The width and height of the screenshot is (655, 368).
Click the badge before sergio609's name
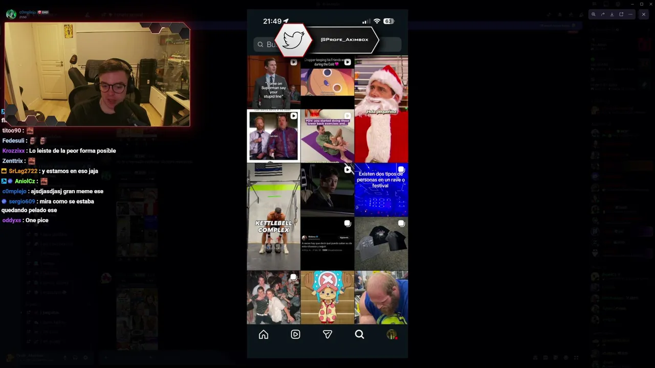[x=4, y=201]
